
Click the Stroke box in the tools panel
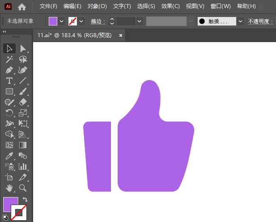click(19, 213)
